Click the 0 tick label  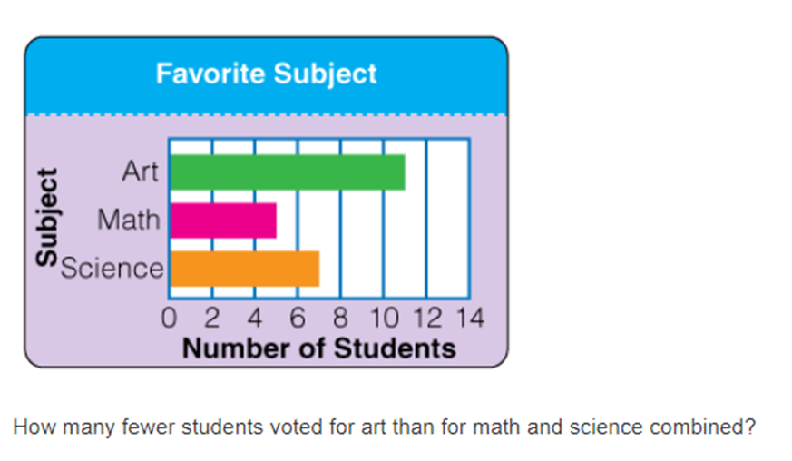(170, 319)
